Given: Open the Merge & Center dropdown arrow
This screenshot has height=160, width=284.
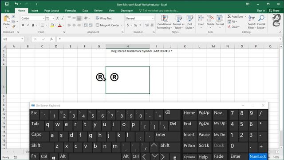Looking at the screenshot, I should point(122,25).
